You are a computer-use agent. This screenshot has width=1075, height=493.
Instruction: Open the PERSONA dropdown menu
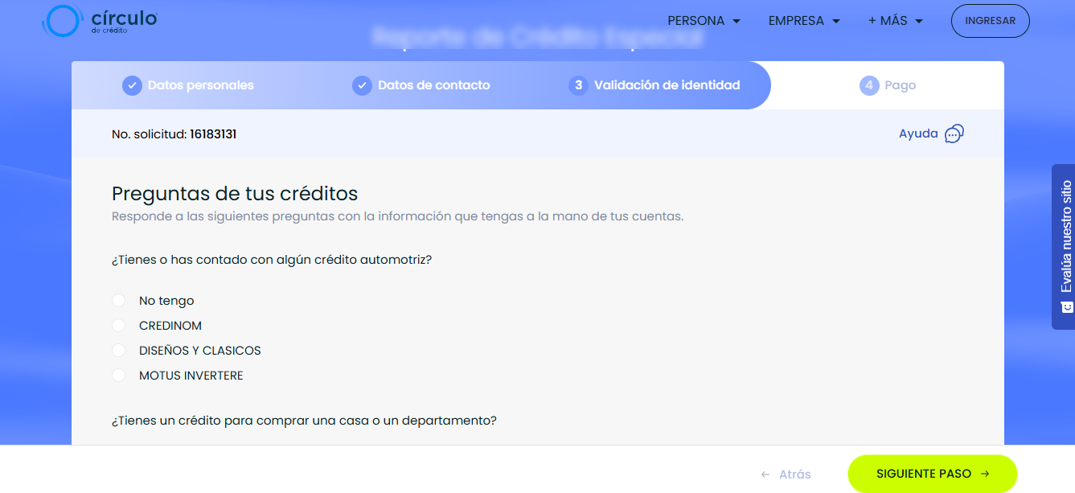(x=704, y=21)
